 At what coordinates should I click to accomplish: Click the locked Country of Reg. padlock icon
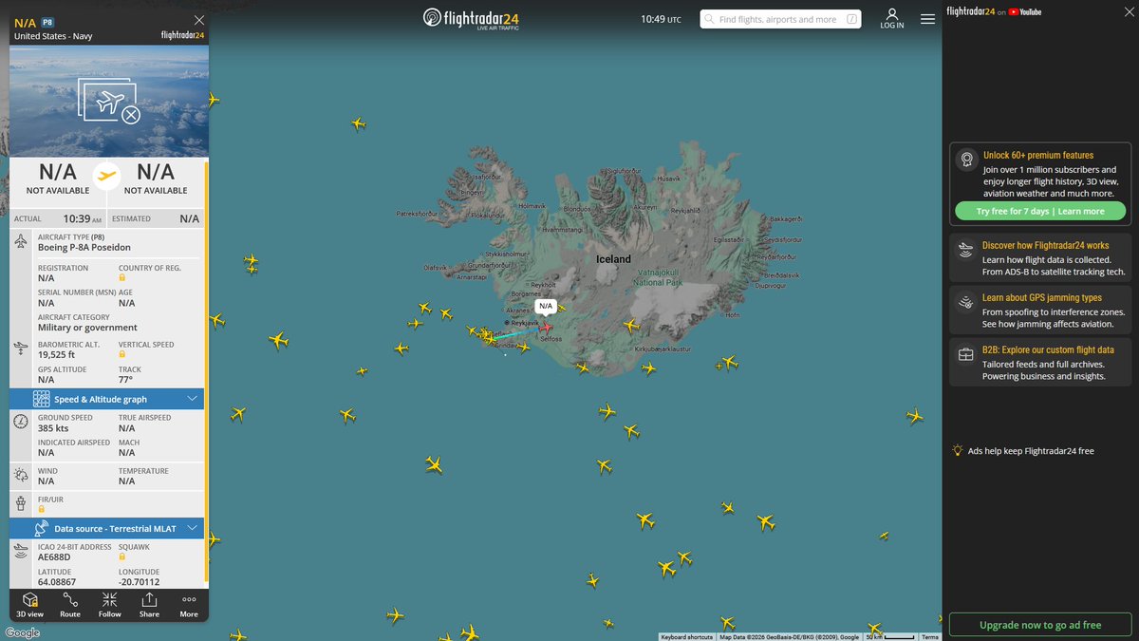[121, 278]
